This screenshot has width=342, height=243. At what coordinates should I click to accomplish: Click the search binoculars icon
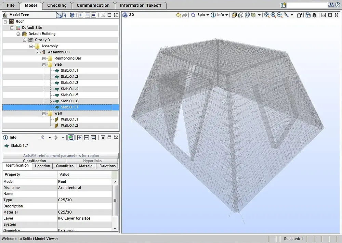[x=331, y=5]
